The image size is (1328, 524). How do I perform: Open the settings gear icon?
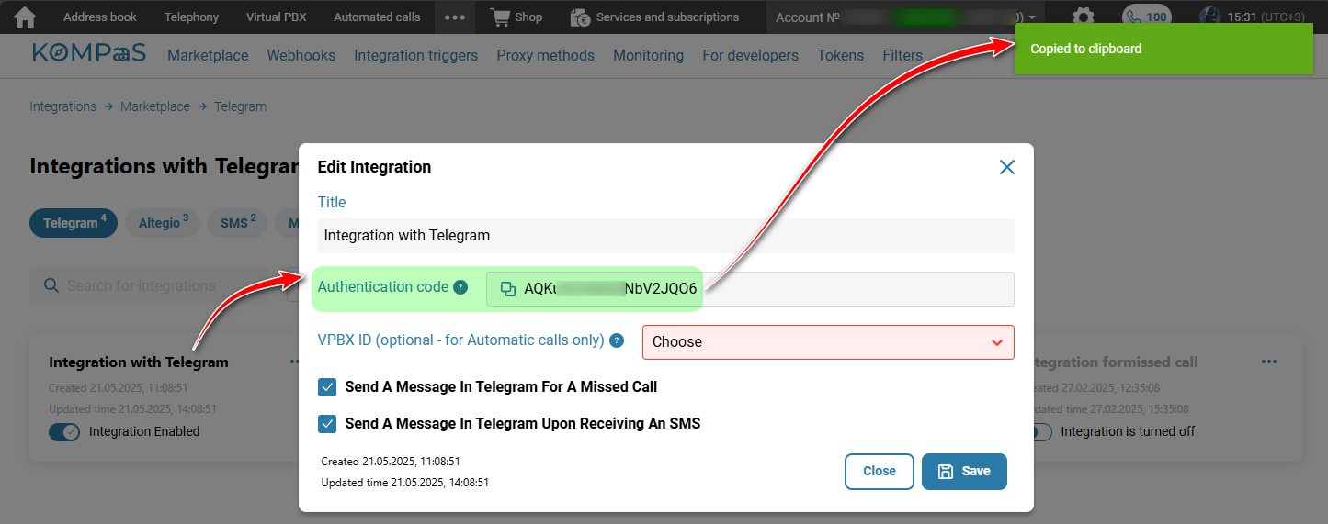tap(1084, 17)
